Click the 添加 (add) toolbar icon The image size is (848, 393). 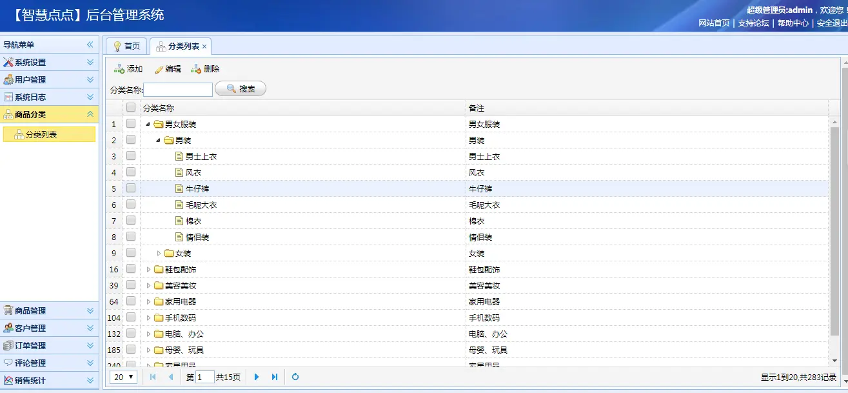pos(119,69)
